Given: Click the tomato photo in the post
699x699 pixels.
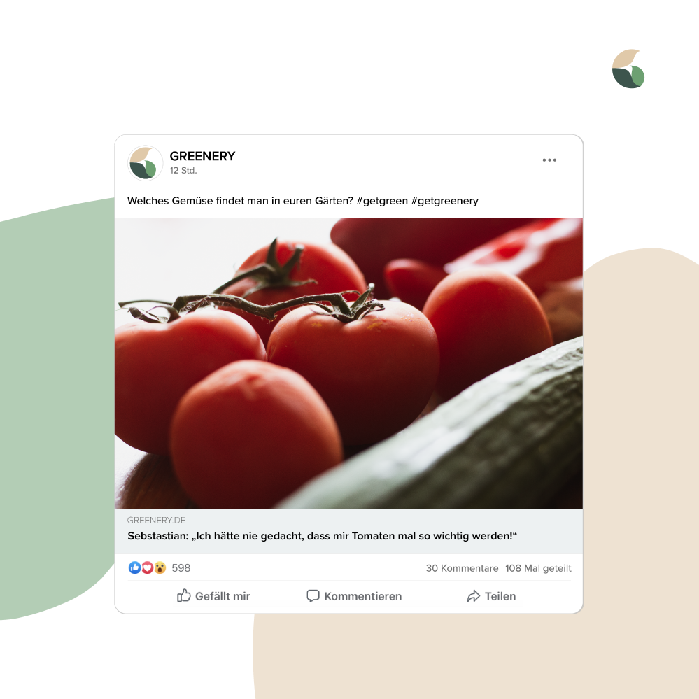Looking at the screenshot, I should (x=348, y=363).
